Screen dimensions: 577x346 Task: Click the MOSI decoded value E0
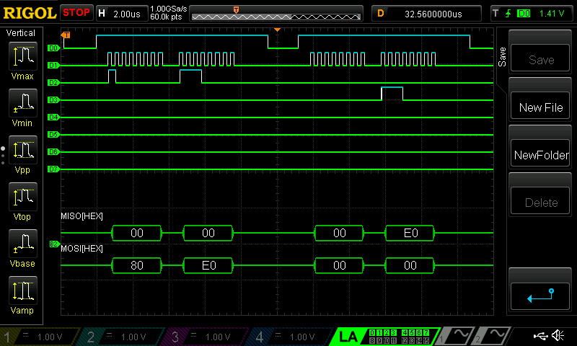pos(208,265)
